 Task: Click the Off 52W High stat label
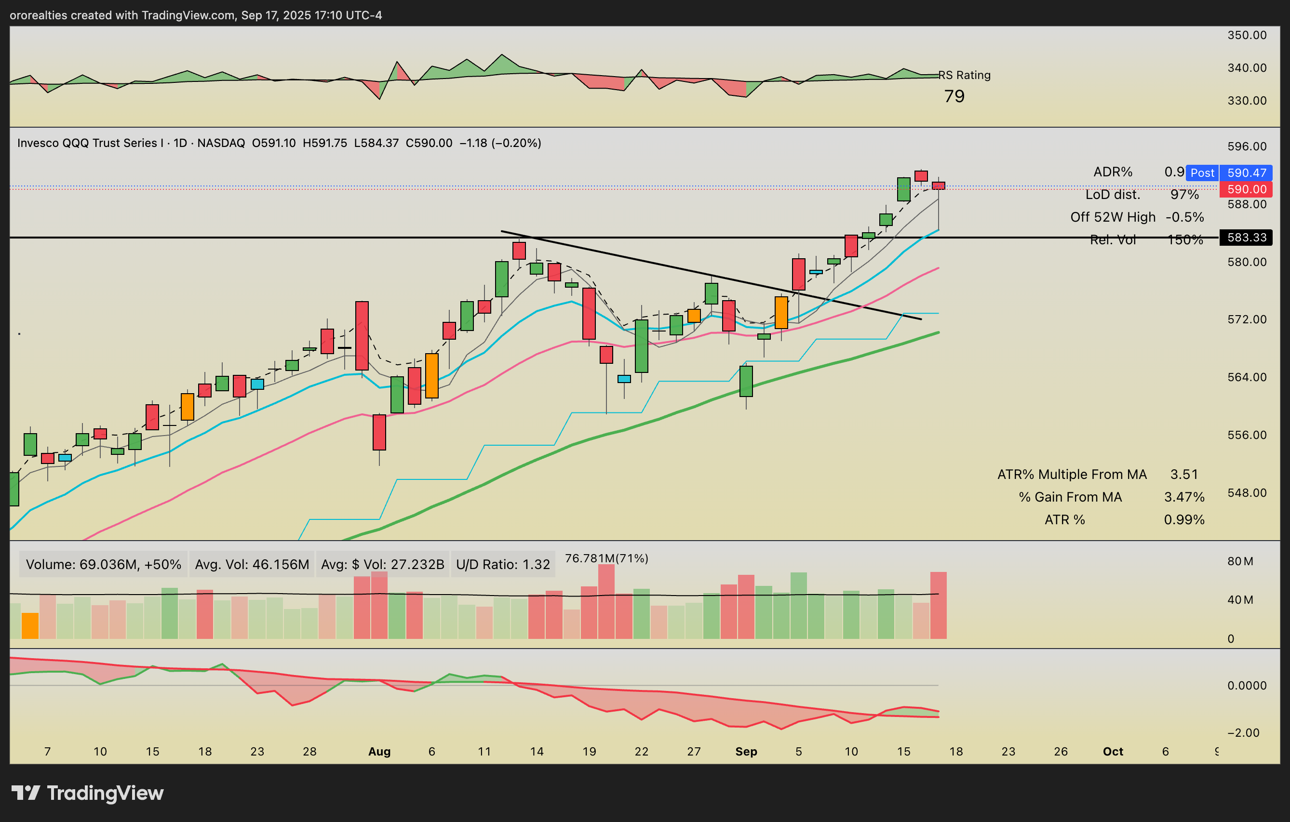[x=1113, y=217]
